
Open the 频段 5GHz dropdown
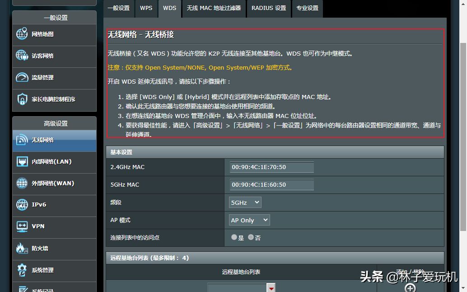pyautogui.click(x=245, y=203)
